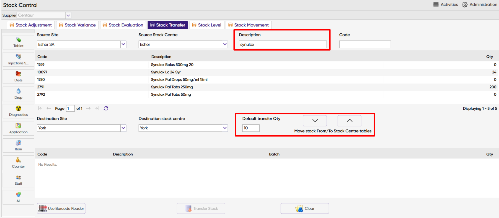Expand the Source Site dropdown
Image resolution: width=499 pixels, height=218 pixels.
click(x=123, y=44)
